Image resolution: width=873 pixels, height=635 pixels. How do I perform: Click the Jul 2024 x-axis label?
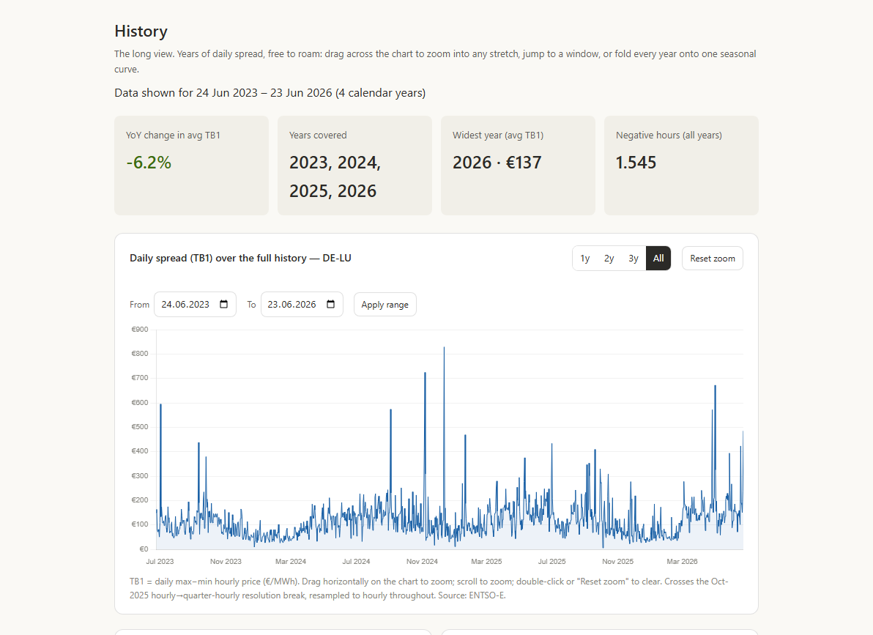coord(356,562)
